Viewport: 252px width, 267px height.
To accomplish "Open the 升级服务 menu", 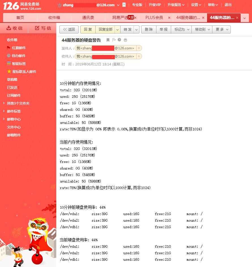I will [x=176, y=5].
